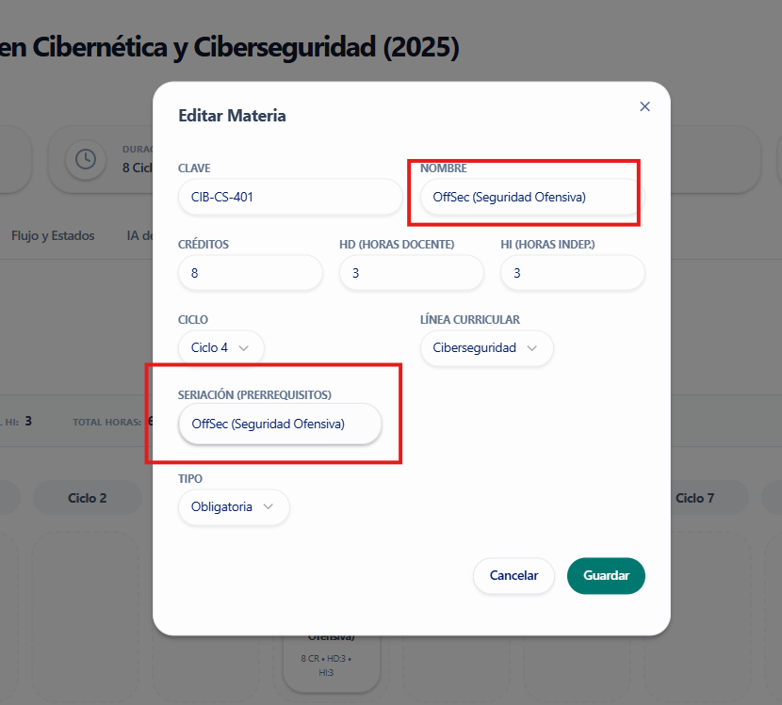Select the HD (Horas Docente) field
Screen dimensions: 782x705
[411, 273]
